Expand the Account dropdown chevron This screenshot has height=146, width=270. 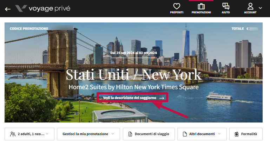click(x=261, y=8)
